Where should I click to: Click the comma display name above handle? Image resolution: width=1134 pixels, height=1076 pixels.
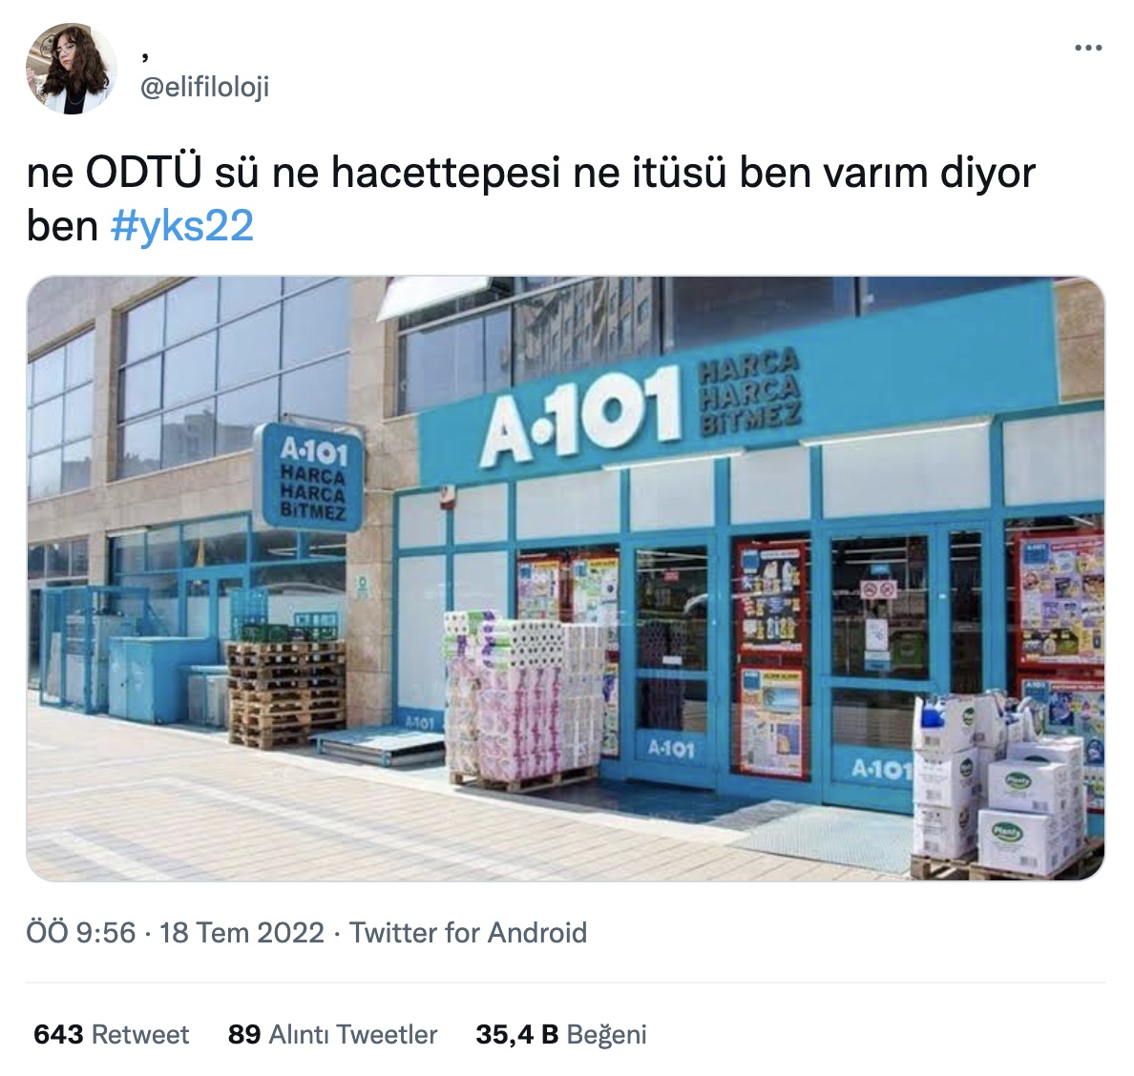coord(145,55)
